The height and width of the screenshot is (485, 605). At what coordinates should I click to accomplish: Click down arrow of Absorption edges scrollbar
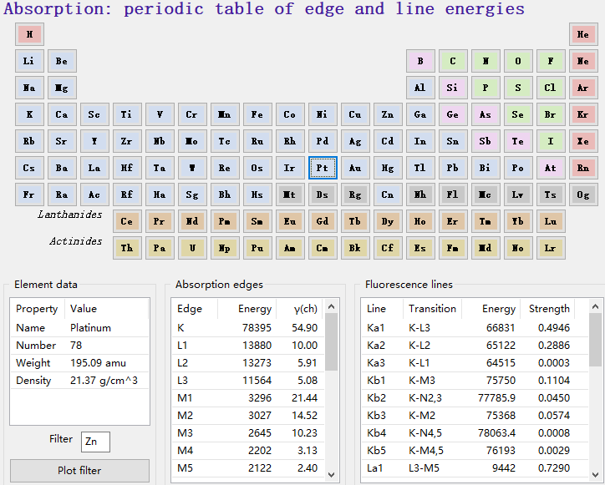coord(331,475)
